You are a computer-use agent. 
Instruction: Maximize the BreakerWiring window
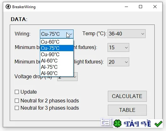(x=141, y=7)
